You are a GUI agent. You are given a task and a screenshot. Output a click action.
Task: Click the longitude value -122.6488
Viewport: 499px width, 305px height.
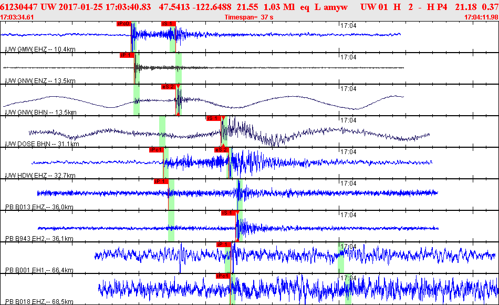pyautogui.click(x=211, y=7)
